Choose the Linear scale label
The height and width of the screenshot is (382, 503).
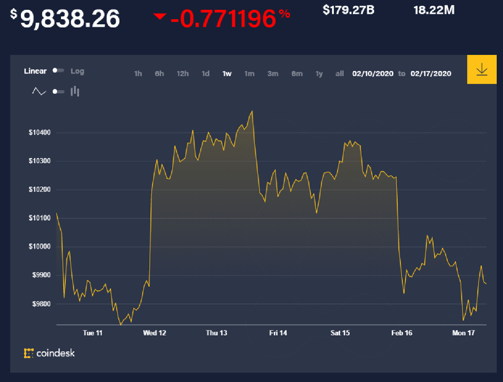click(35, 71)
